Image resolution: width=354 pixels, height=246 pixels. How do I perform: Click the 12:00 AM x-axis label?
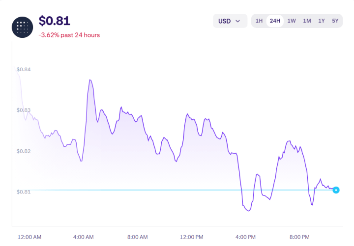[x=29, y=237]
